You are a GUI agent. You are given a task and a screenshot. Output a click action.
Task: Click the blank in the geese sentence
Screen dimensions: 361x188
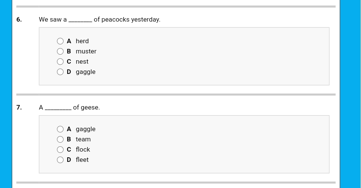click(58, 108)
